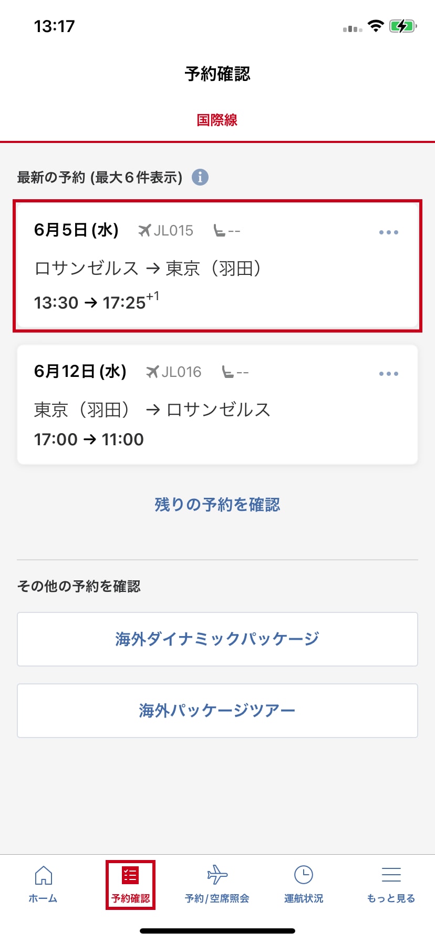
Task: Tap the seat icon on the JL015 card
Action: [x=220, y=230]
